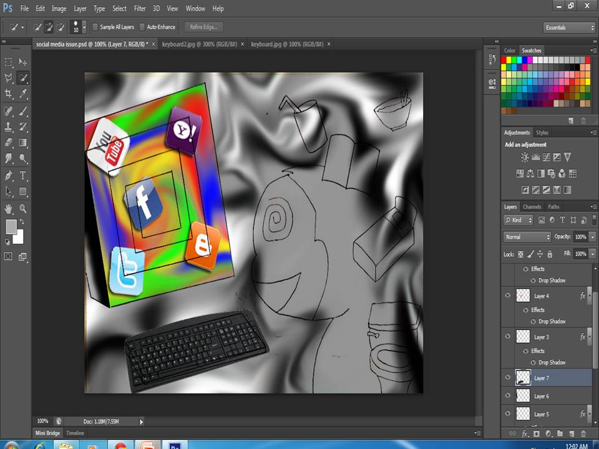
Task: Hide Layer 6 visibility eye
Action: point(508,395)
